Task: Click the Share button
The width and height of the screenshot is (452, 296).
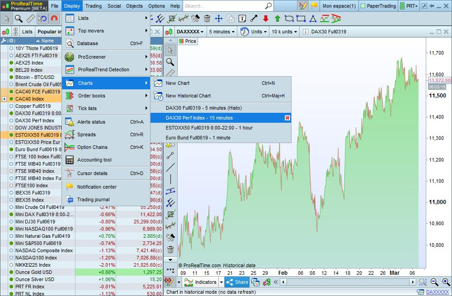Action: (x=237, y=282)
